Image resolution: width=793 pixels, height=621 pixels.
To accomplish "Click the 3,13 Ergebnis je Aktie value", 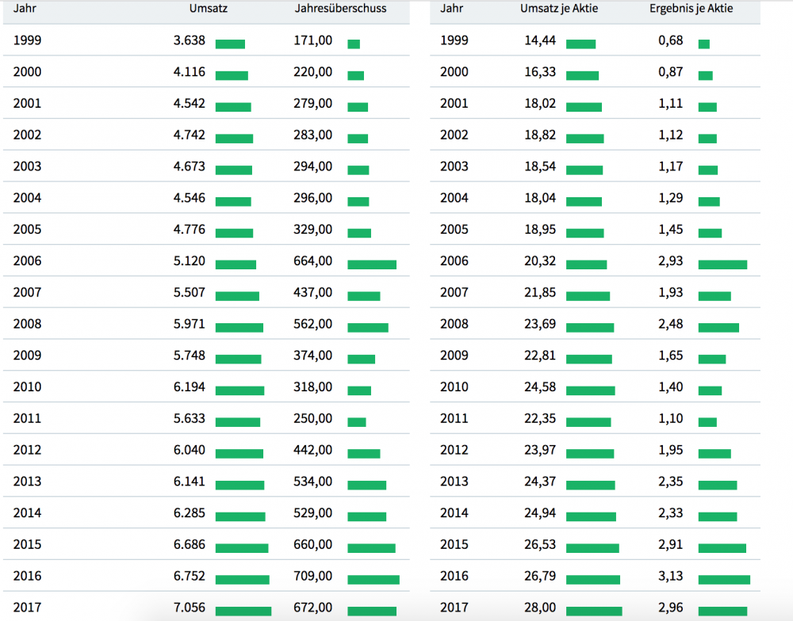I will (671, 576).
